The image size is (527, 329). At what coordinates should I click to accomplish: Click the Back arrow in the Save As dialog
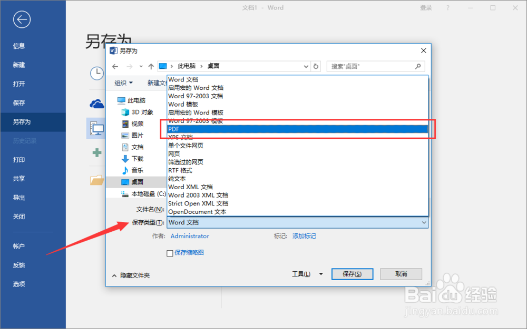tap(115, 66)
